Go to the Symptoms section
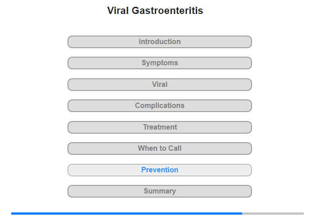This screenshot has height=216, width=315. coord(159,63)
